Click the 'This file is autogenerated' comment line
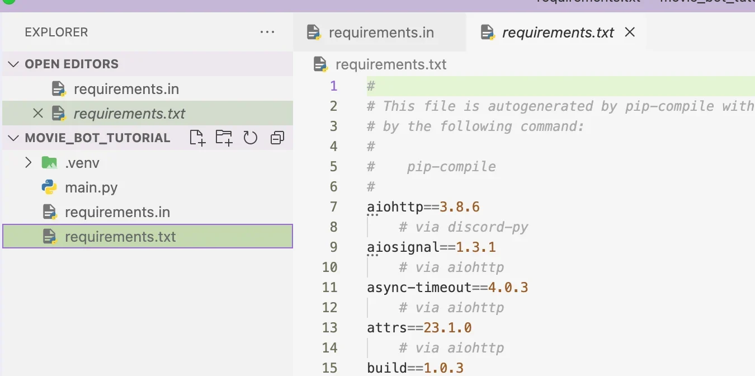The width and height of the screenshot is (755, 376). (x=560, y=106)
